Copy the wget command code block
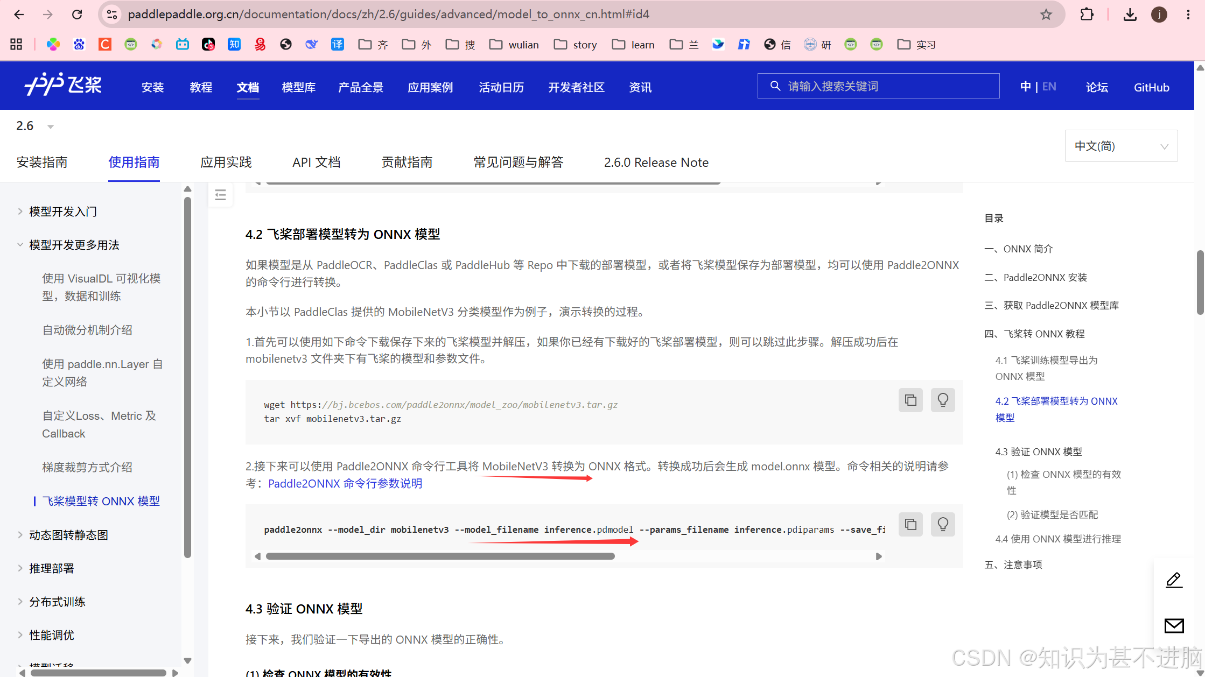Viewport: 1205px width, 677px height. [910, 400]
